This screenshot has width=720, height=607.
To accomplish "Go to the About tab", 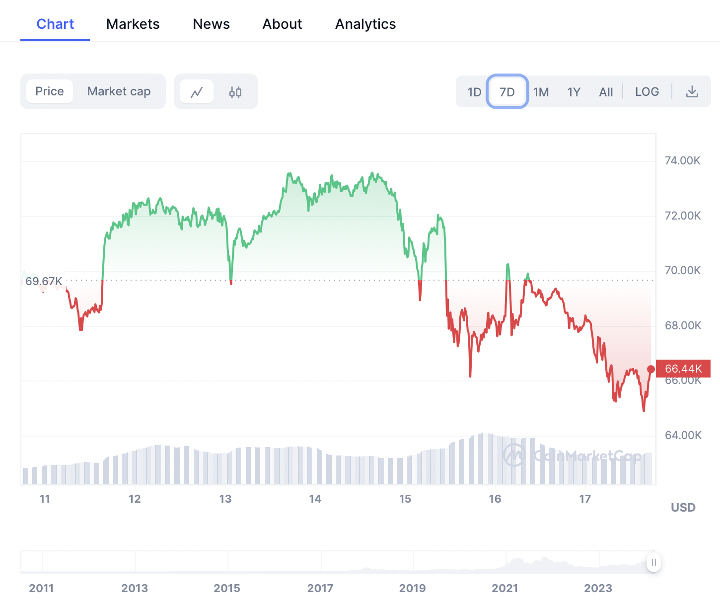I will (x=282, y=24).
